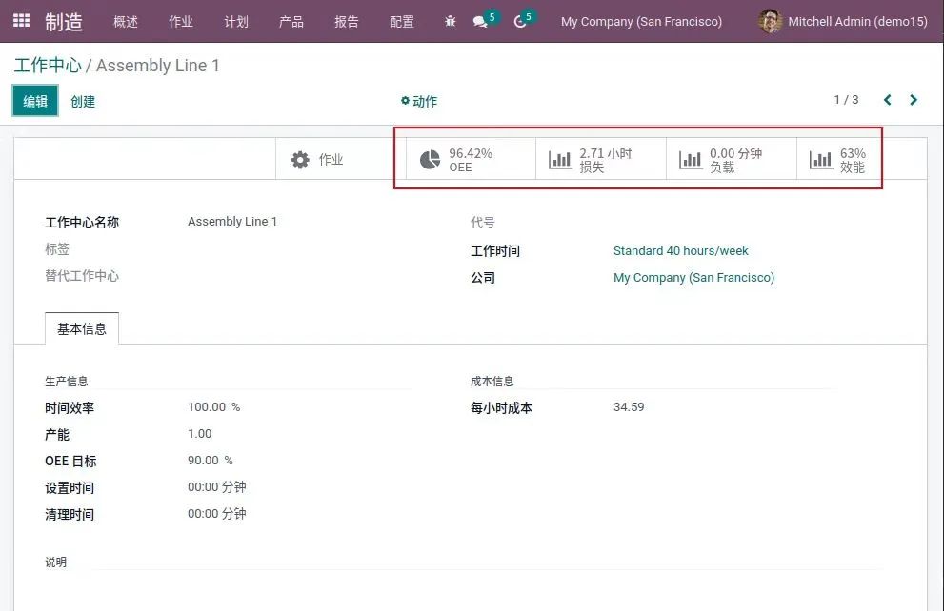The width and height of the screenshot is (944, 611).
Task: Open Standard 40 hours/week link
Action: [x=680, y=251]
